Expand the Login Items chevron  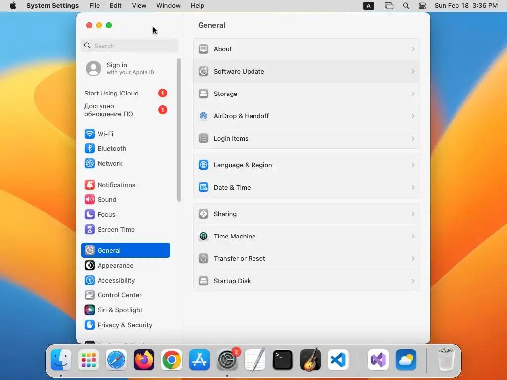pos(413,139)
